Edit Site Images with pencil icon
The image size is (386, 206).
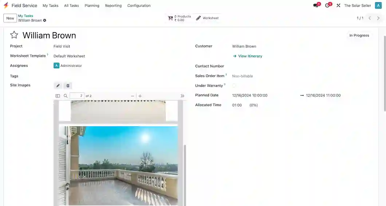pos(58,86)
